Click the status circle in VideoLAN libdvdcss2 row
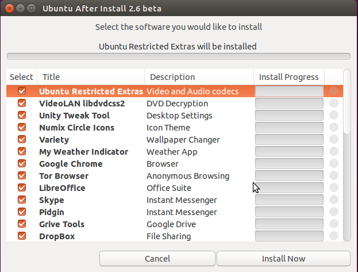Viewport: 358px width, 272px height. (x=334, y=103)
